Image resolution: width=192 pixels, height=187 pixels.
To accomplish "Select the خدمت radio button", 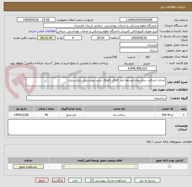I will pos(139,56).
